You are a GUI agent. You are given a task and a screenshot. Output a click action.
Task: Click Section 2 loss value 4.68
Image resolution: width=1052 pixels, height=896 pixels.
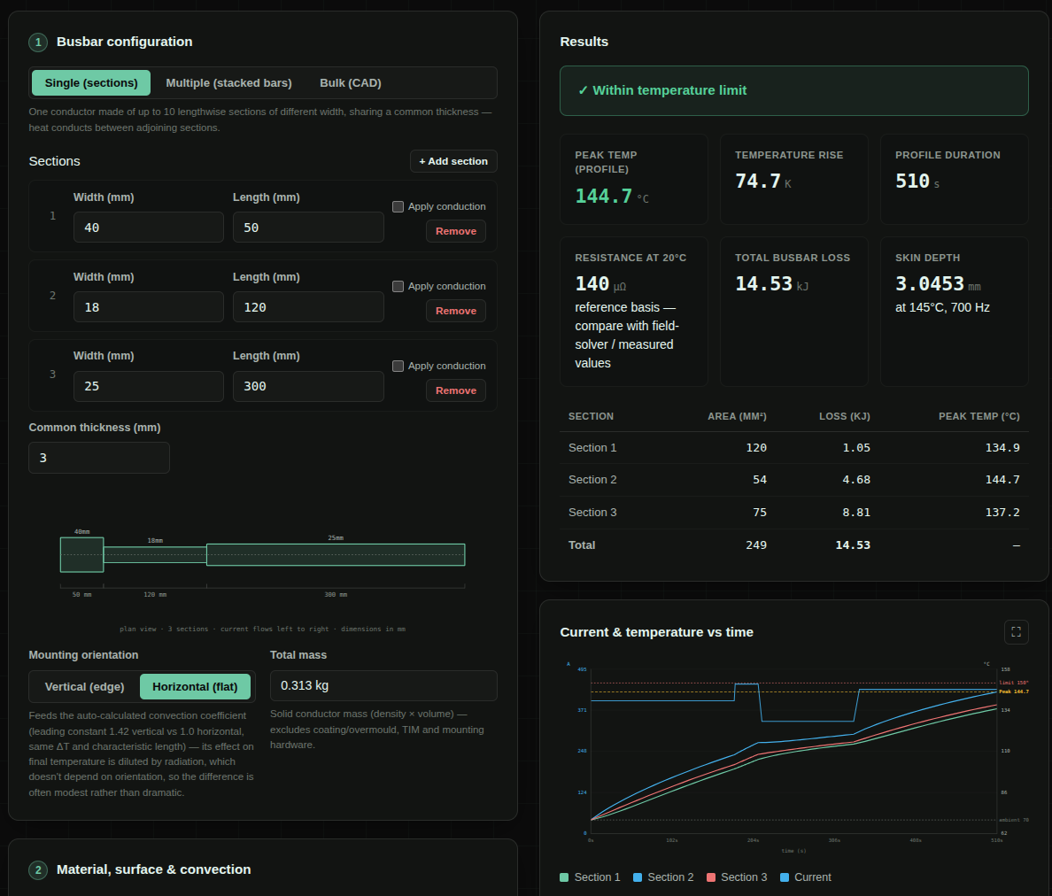(x=856, y=480)
